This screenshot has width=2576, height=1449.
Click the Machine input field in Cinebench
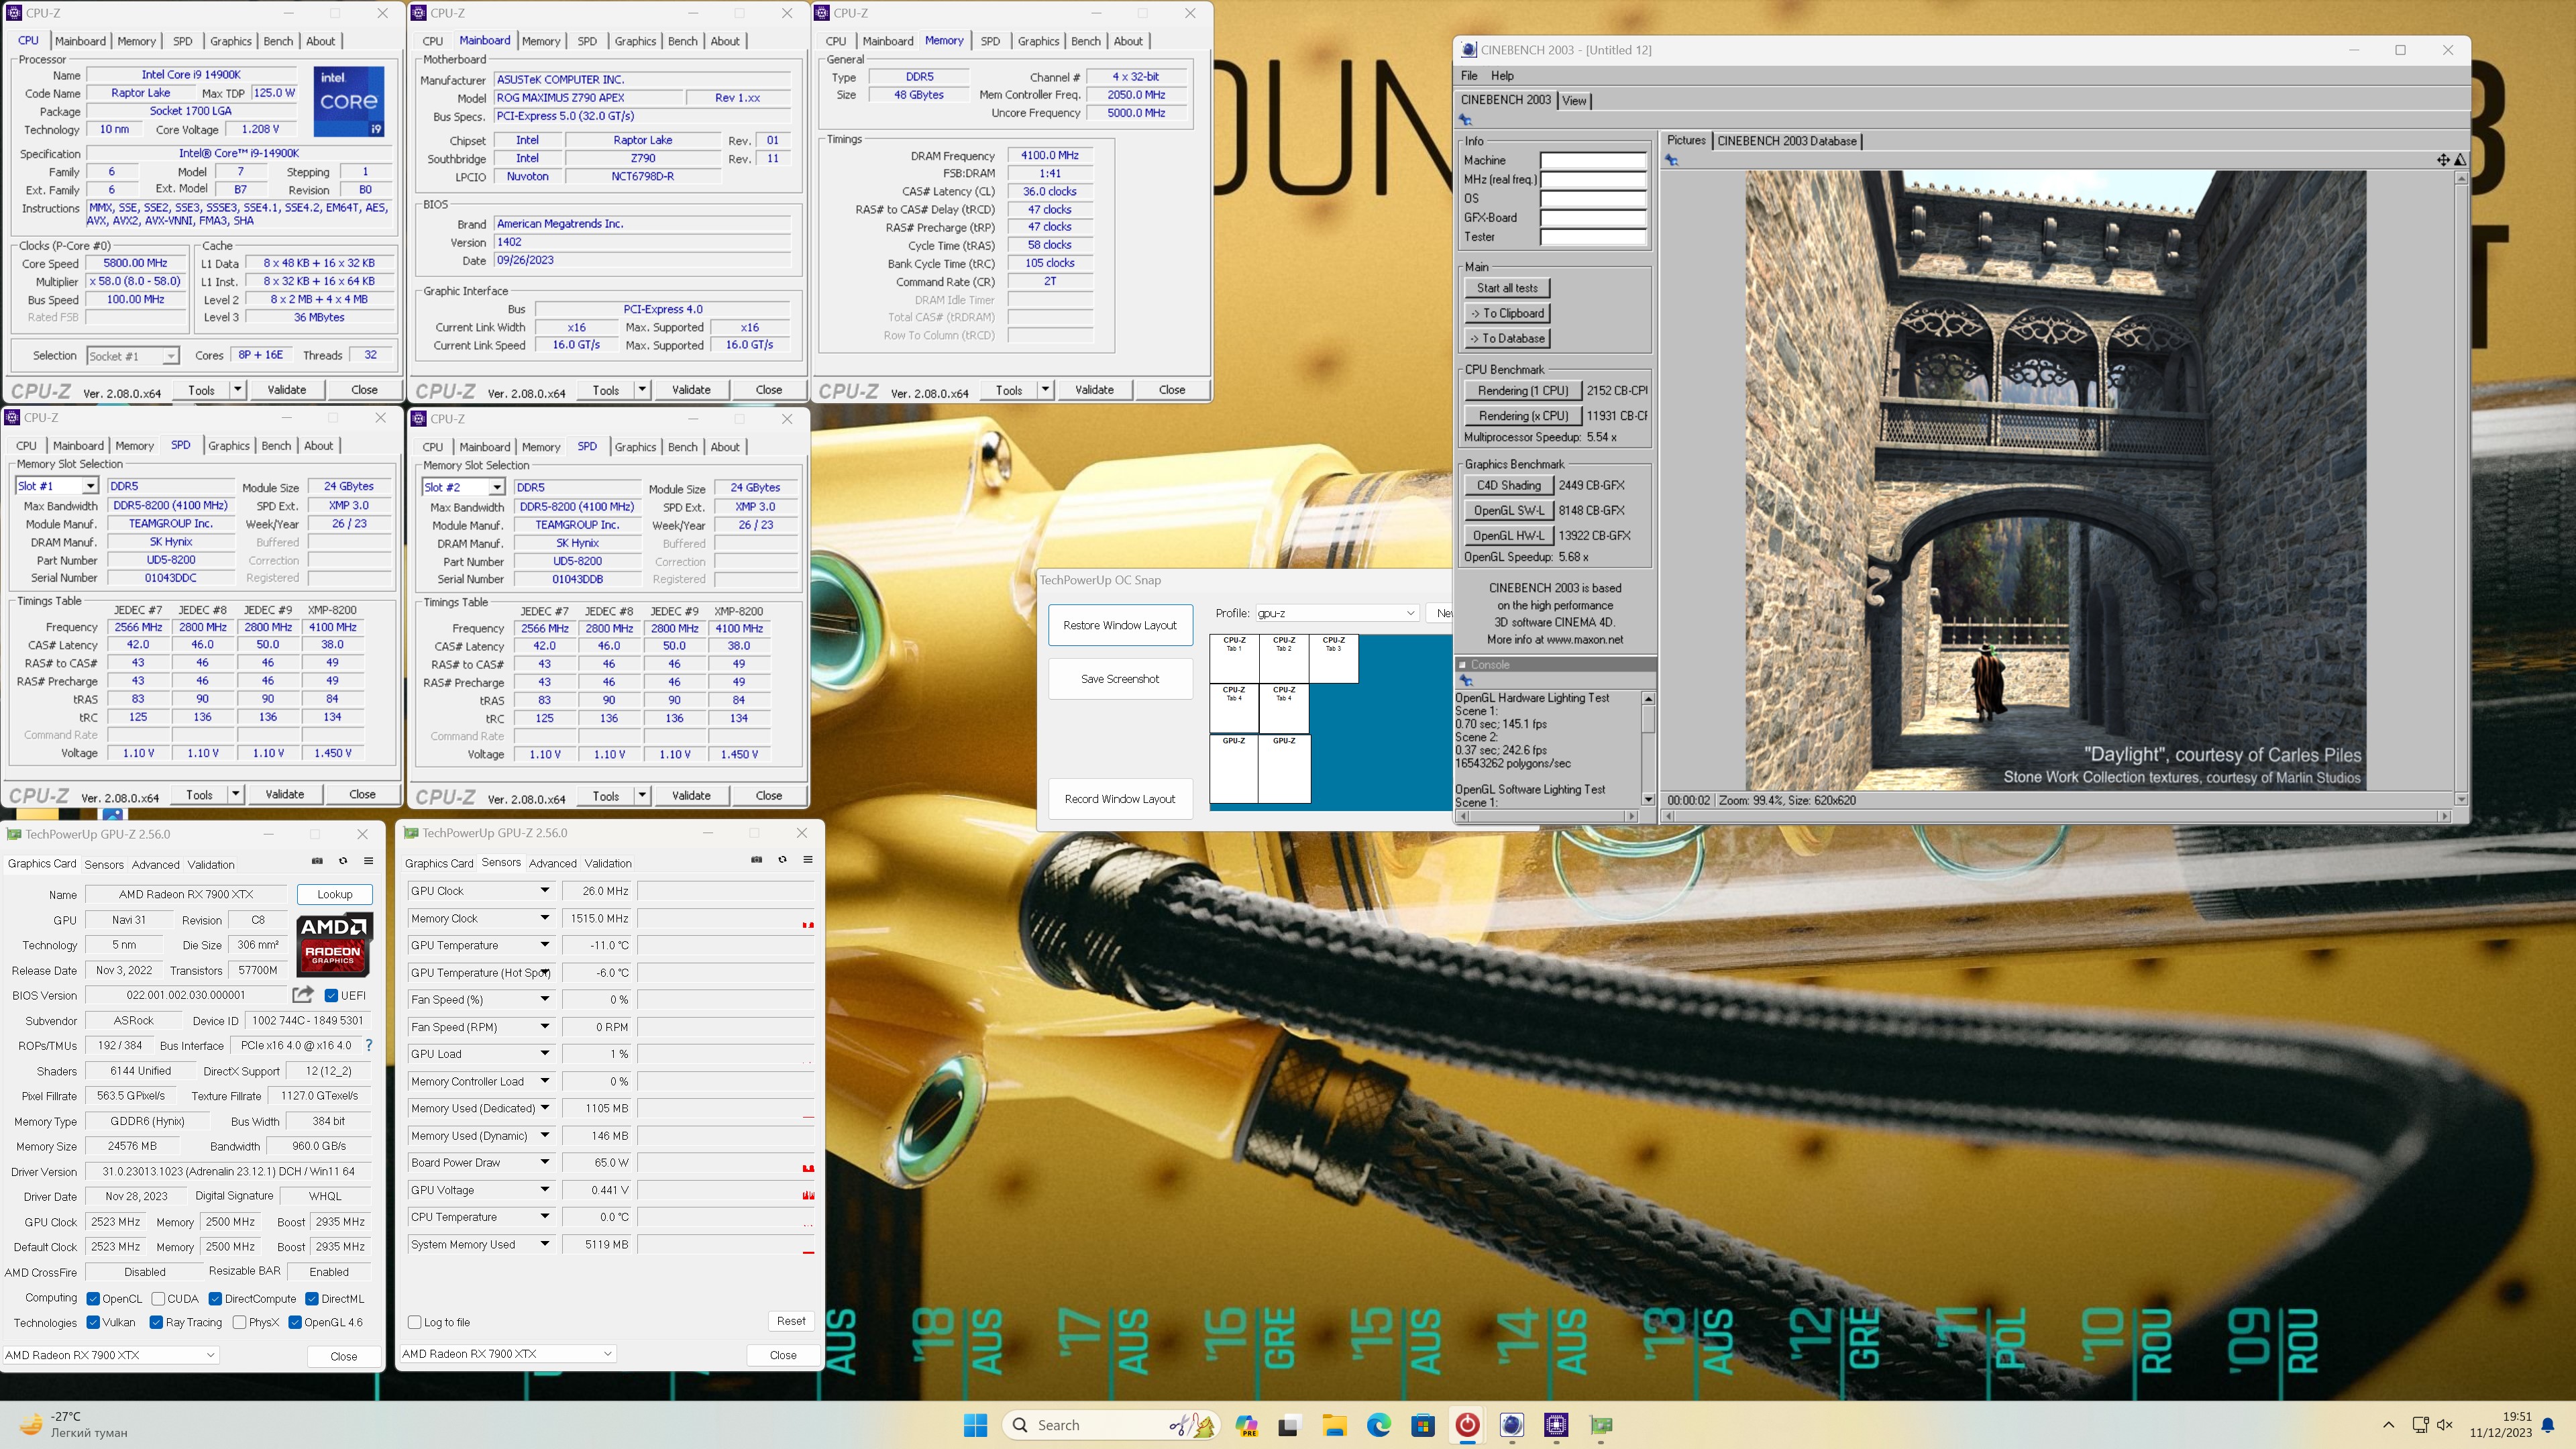[x=1593, y=160]
